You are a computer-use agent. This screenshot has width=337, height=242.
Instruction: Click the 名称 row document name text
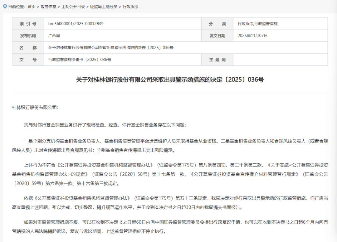[111, 48]
